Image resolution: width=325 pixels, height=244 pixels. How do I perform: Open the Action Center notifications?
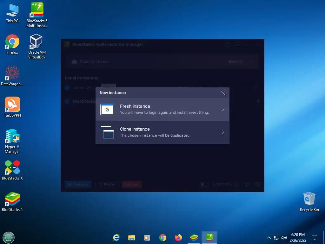click(315, 238)
